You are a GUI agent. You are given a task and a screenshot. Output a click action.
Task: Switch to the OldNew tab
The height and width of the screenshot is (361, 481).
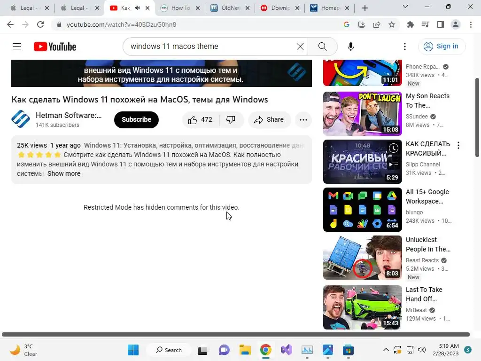[x=230, y=8]
